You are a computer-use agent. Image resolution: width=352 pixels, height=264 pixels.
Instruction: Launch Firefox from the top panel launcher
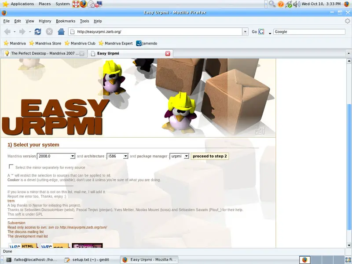(x=83, y=4)
